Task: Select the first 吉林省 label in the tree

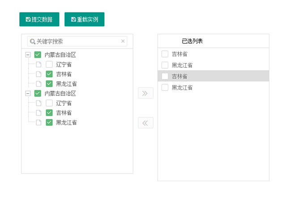Action: tap(64, 74)
